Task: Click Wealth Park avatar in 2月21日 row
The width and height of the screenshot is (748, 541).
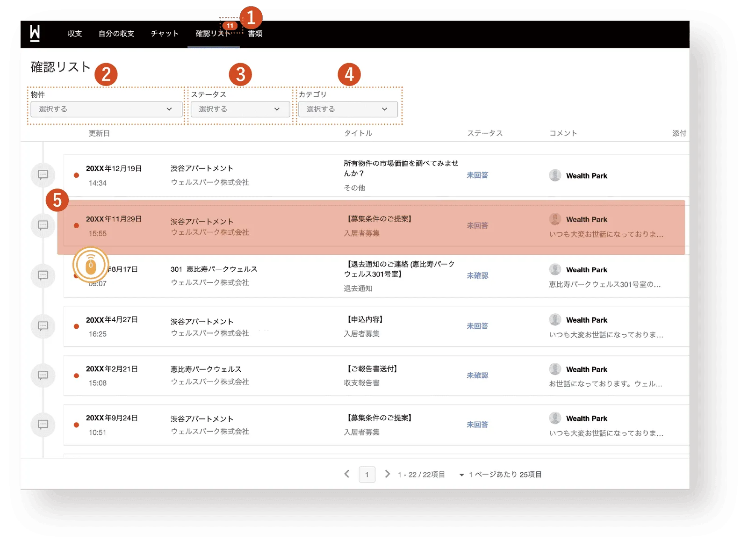Action: pyautogui.click(x=555, y=369)
